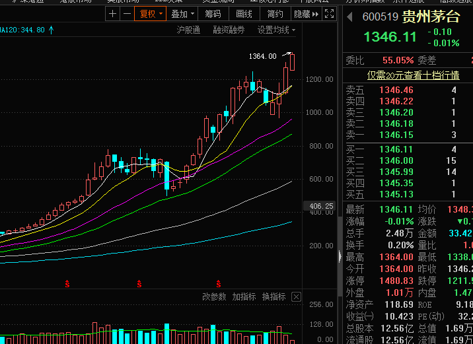Image resolution: width=473 pixels, height=344 pixels.
Task: Click 换手 value 0.20%
Action: (400, 245)
